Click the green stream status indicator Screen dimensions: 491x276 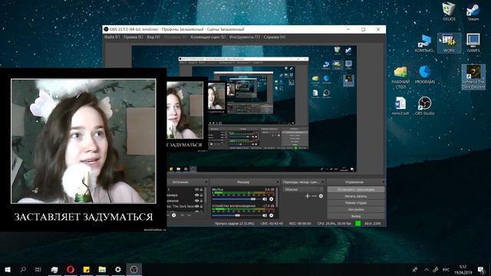[x=358, y=223]
